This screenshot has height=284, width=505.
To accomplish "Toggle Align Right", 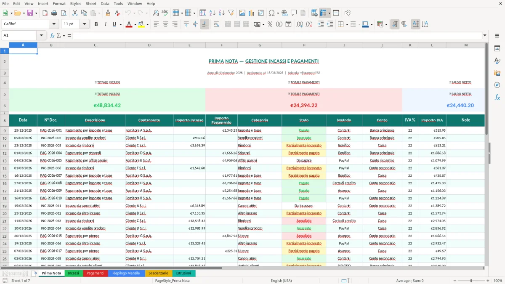I will (175, 24).
